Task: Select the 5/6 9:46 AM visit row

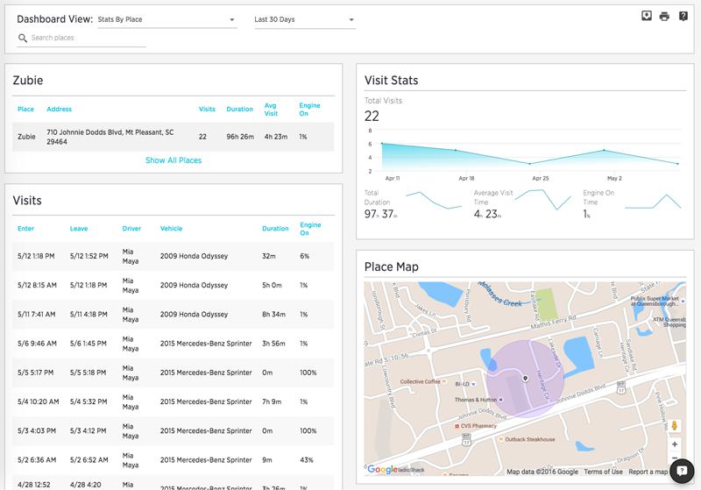Action: [x=173, y=344]
